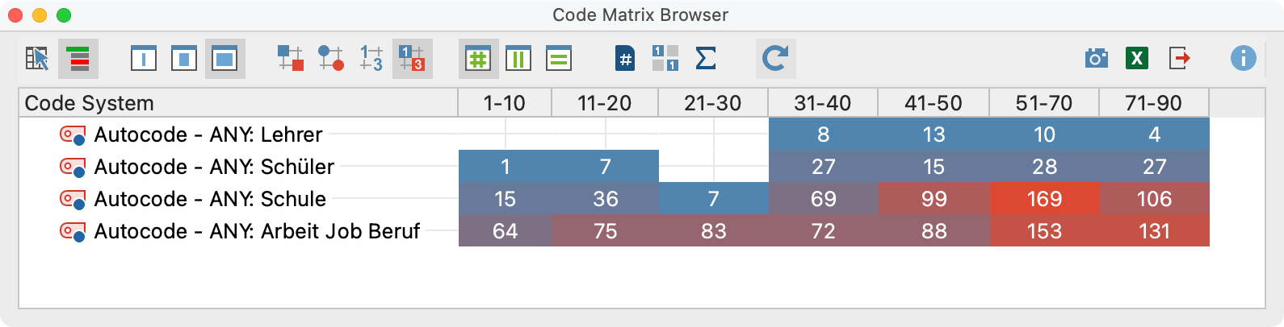Image resolution: width=1284 pixels, height=327 pixels.
Task: Select column-based calculation icon
Action: [x=518, y=59]
